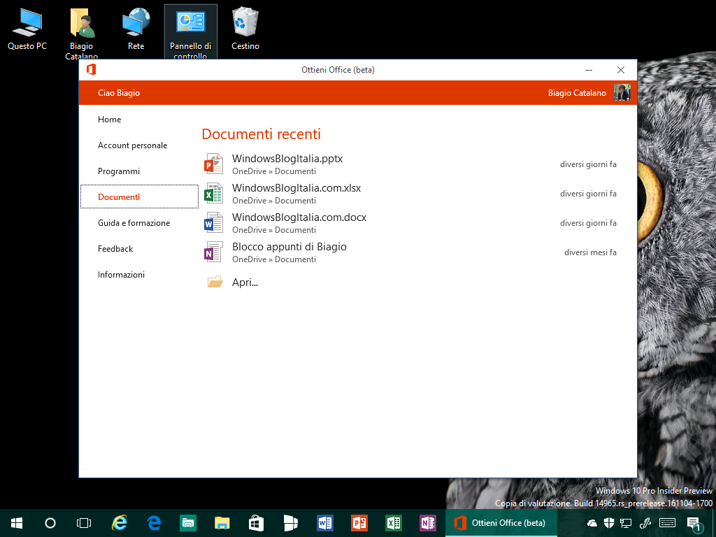Screen dimensions: 716x537
Task: Click the Word icon of WindowsBlogItalia.com.docx
Action: 213,222
